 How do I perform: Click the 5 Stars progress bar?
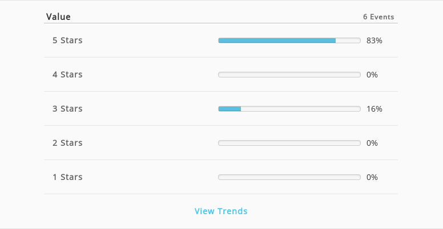click(x=289, y=40)
